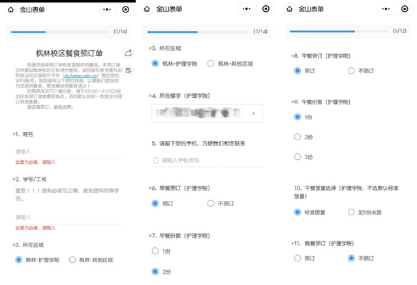Image resolution: width=417 pixels, height=285 pixels.
Task: Tap the home icon in the left panel header
Action: tap(10, 9)
